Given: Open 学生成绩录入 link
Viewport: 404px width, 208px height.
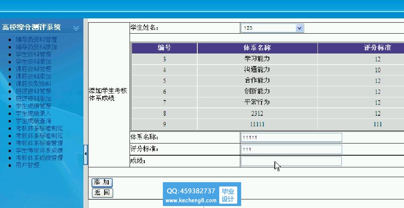Looking at the screenshot, I should pyautogui.click(x=34, y=113).
